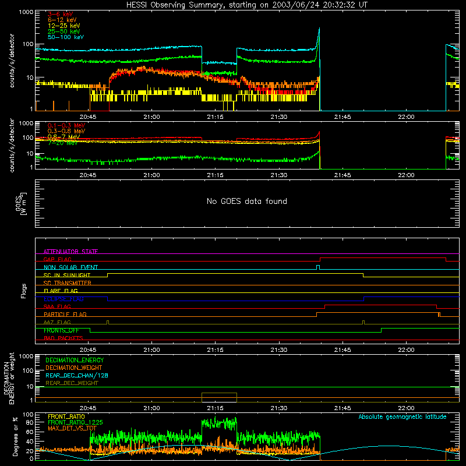
Task: Select the FRONTS_OFF flag label
Action: (61, 330)
